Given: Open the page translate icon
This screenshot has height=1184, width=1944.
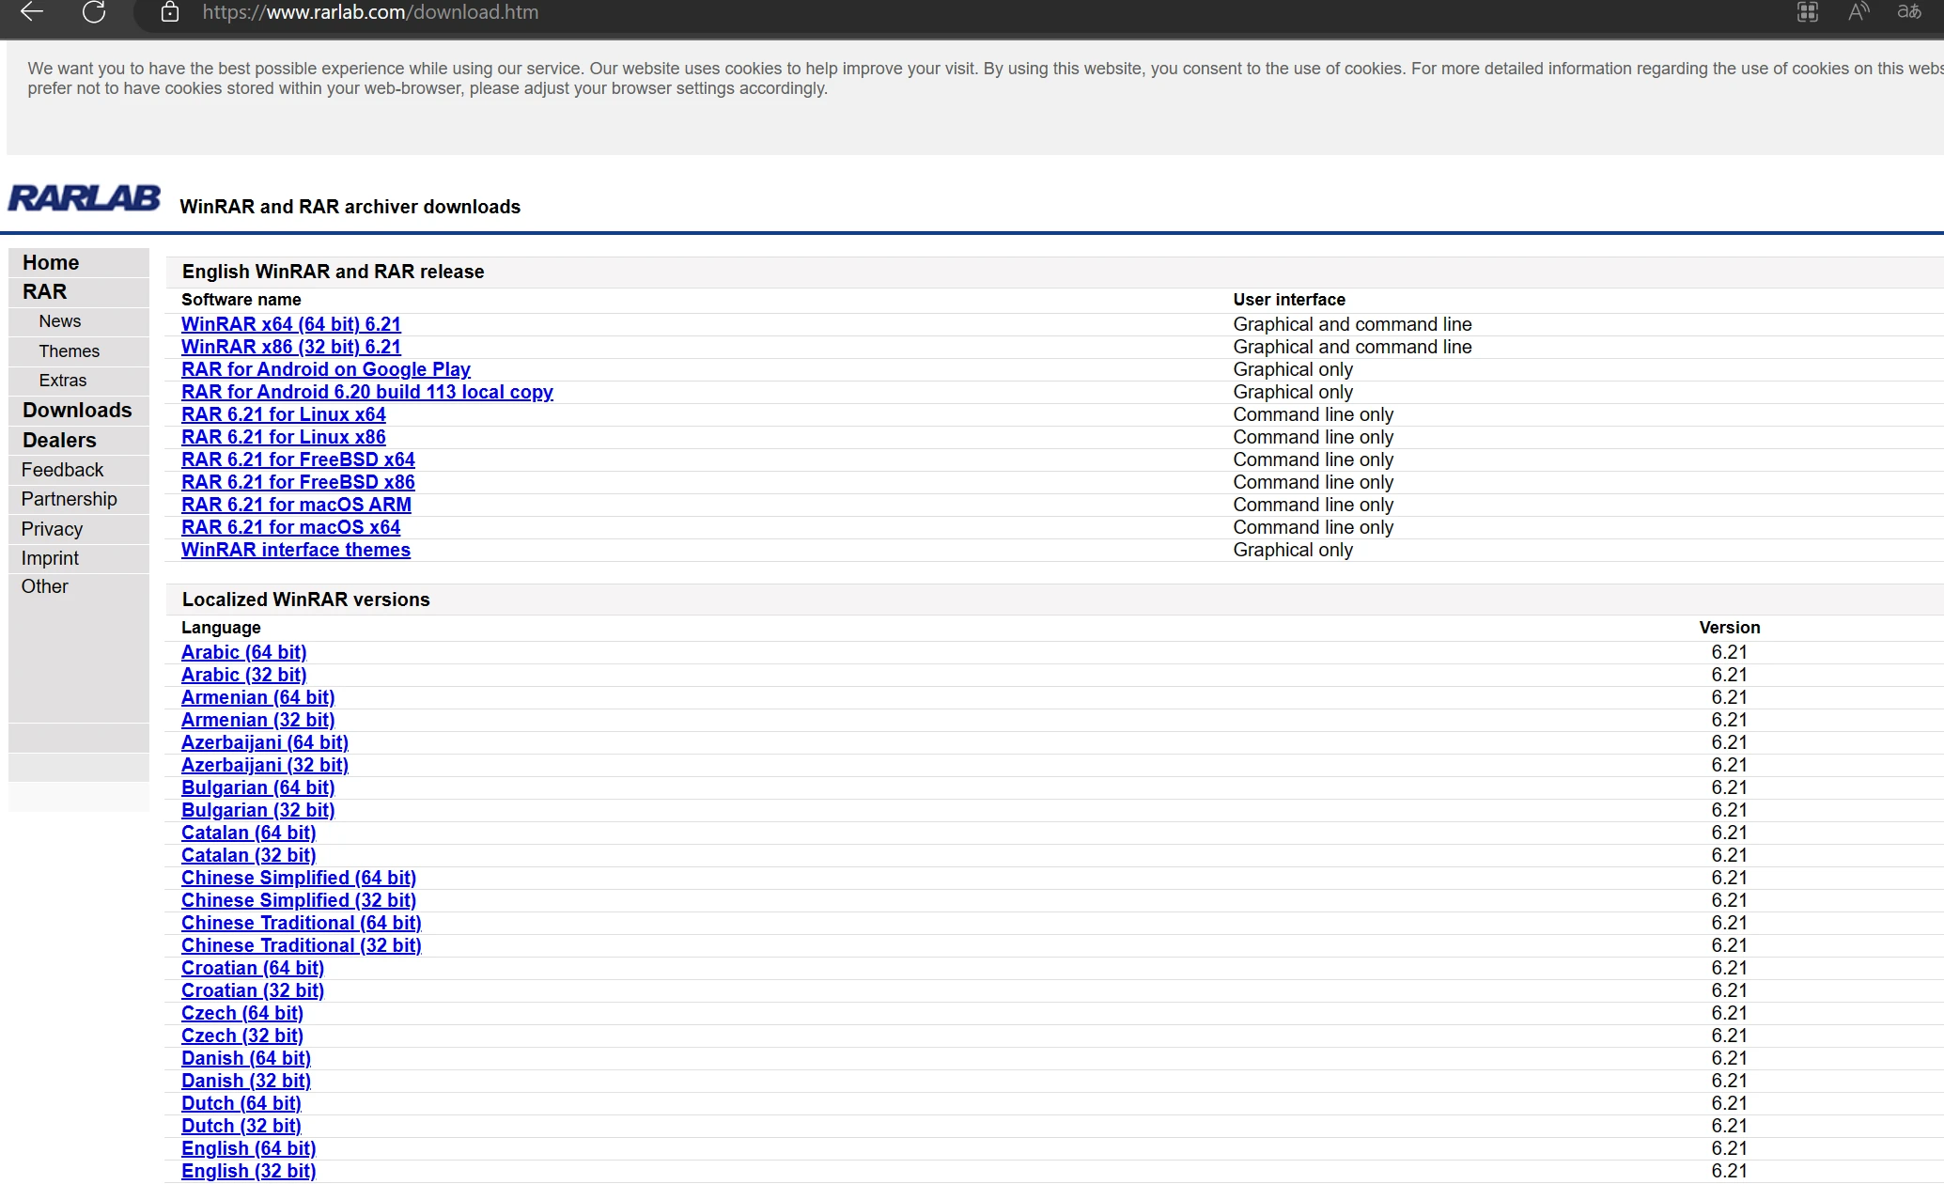Looking at the screenshot, I should tap(1909, 12).
